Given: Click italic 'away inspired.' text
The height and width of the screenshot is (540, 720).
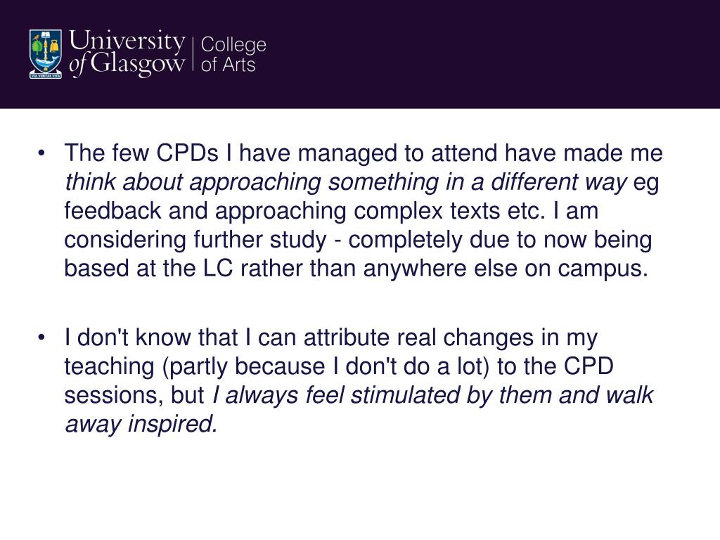Looking at the screenshot, I should tap(141, 424).
